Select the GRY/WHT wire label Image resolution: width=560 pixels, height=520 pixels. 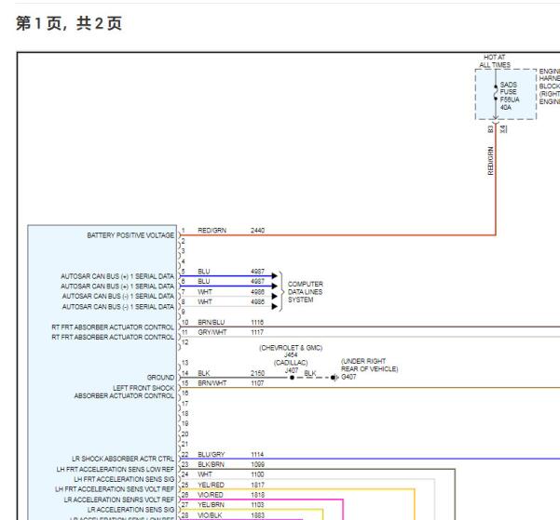(x=212, y=332)
